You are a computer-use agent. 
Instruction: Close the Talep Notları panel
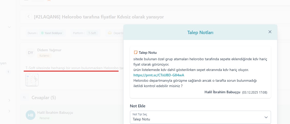point(270,32)
